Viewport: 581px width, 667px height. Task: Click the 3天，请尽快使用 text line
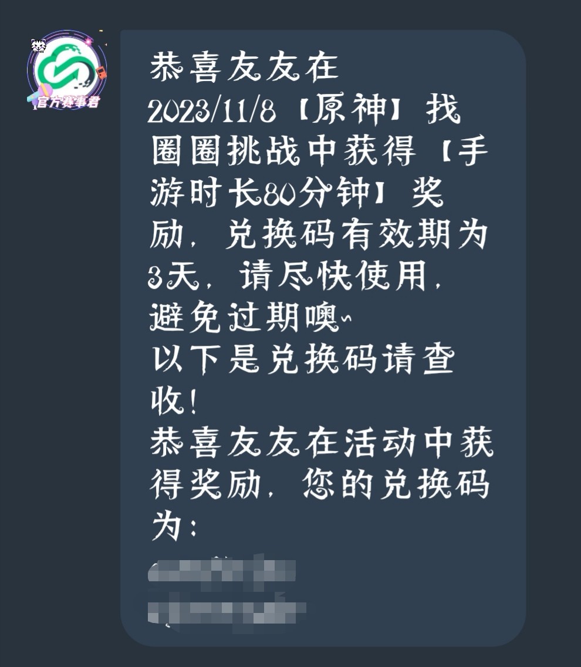[x=288, y=275]
